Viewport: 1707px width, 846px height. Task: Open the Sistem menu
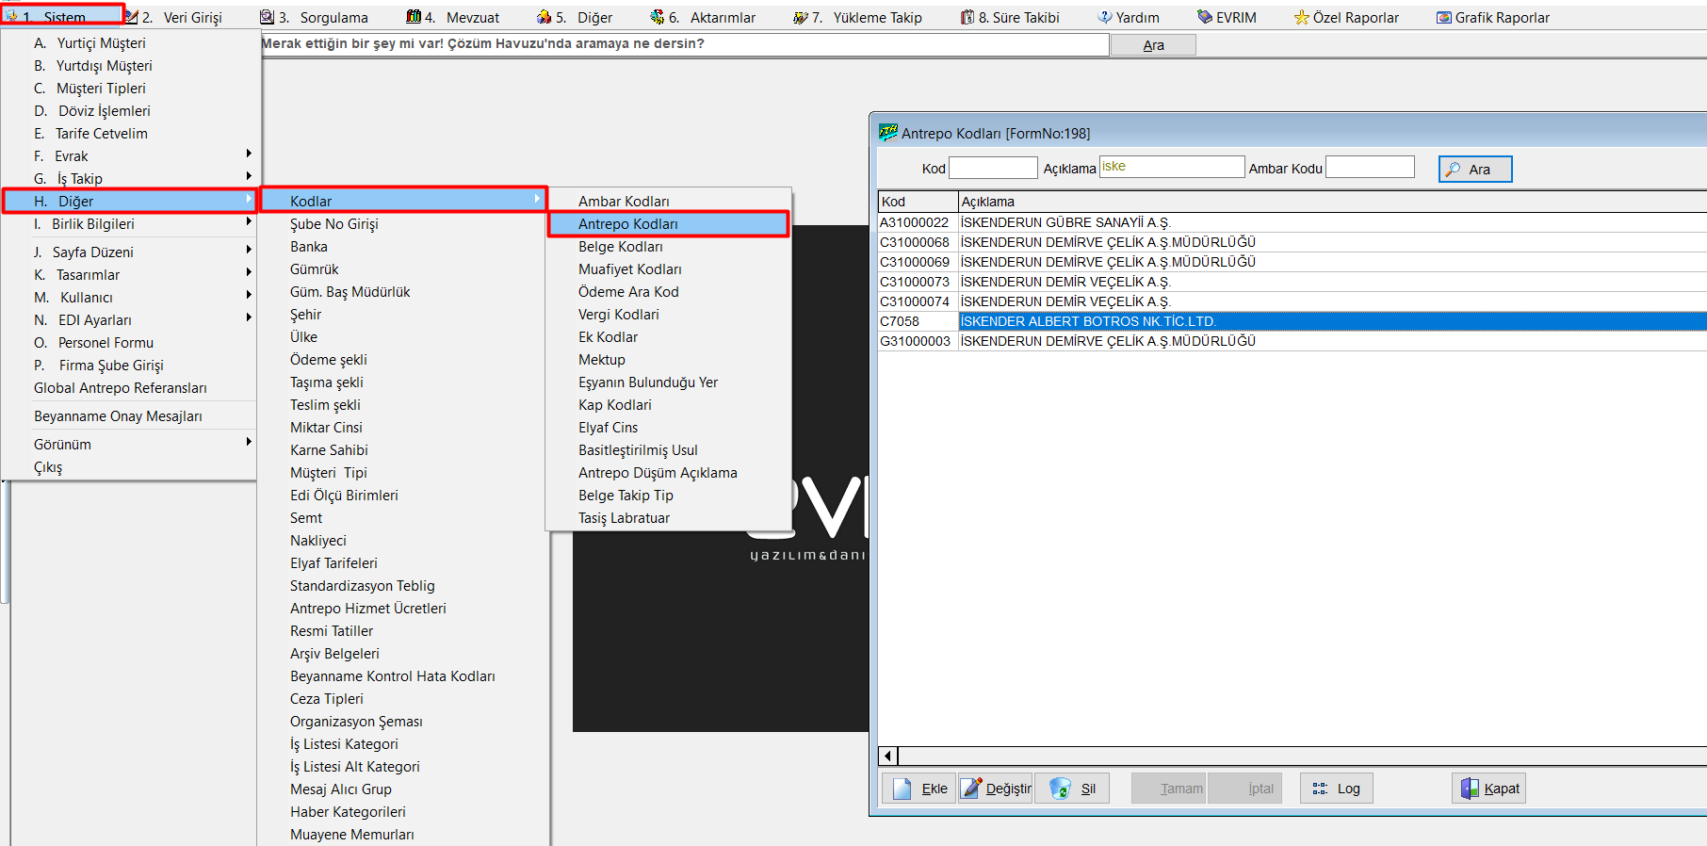pos(63,17)
